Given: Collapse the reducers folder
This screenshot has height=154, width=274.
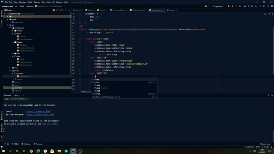Looking at the screenshot, I should coord(12,74).
